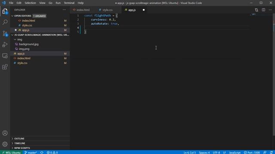Viewport: 275px width, 154px height.
Task: Open the Manage gear icon
Action: click(5, 144)
